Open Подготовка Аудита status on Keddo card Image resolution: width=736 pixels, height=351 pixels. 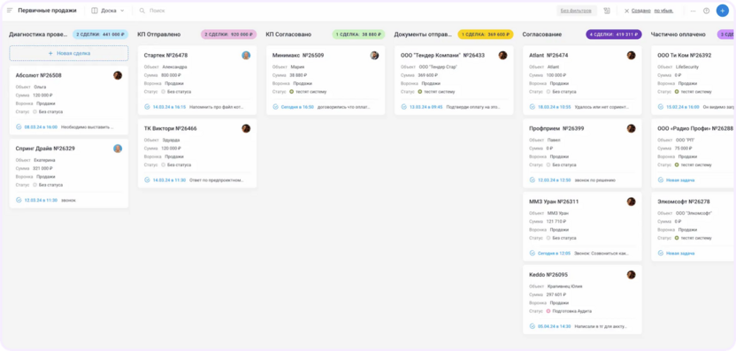click(x=569, y=311)
